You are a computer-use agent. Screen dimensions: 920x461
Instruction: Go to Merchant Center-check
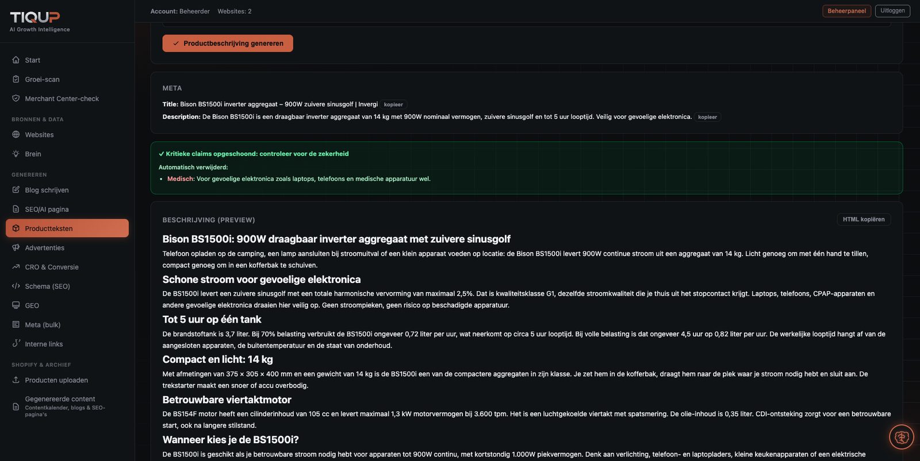pos(67,99)
